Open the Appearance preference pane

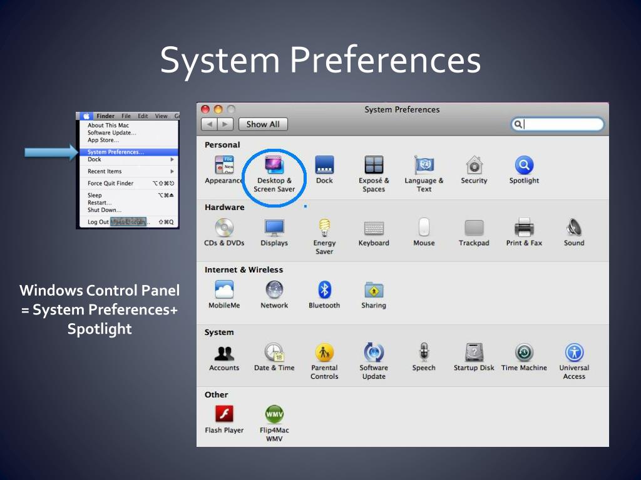[225, 170]
